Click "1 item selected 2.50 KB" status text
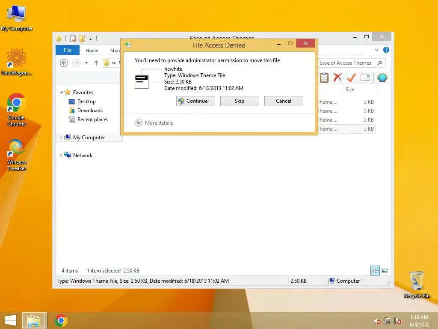The height and width of the screenshot is (329, 438). coord(113,271)
